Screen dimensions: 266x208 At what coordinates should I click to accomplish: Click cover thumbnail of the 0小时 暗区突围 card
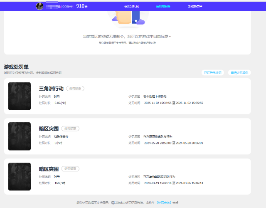coord(20,136)
